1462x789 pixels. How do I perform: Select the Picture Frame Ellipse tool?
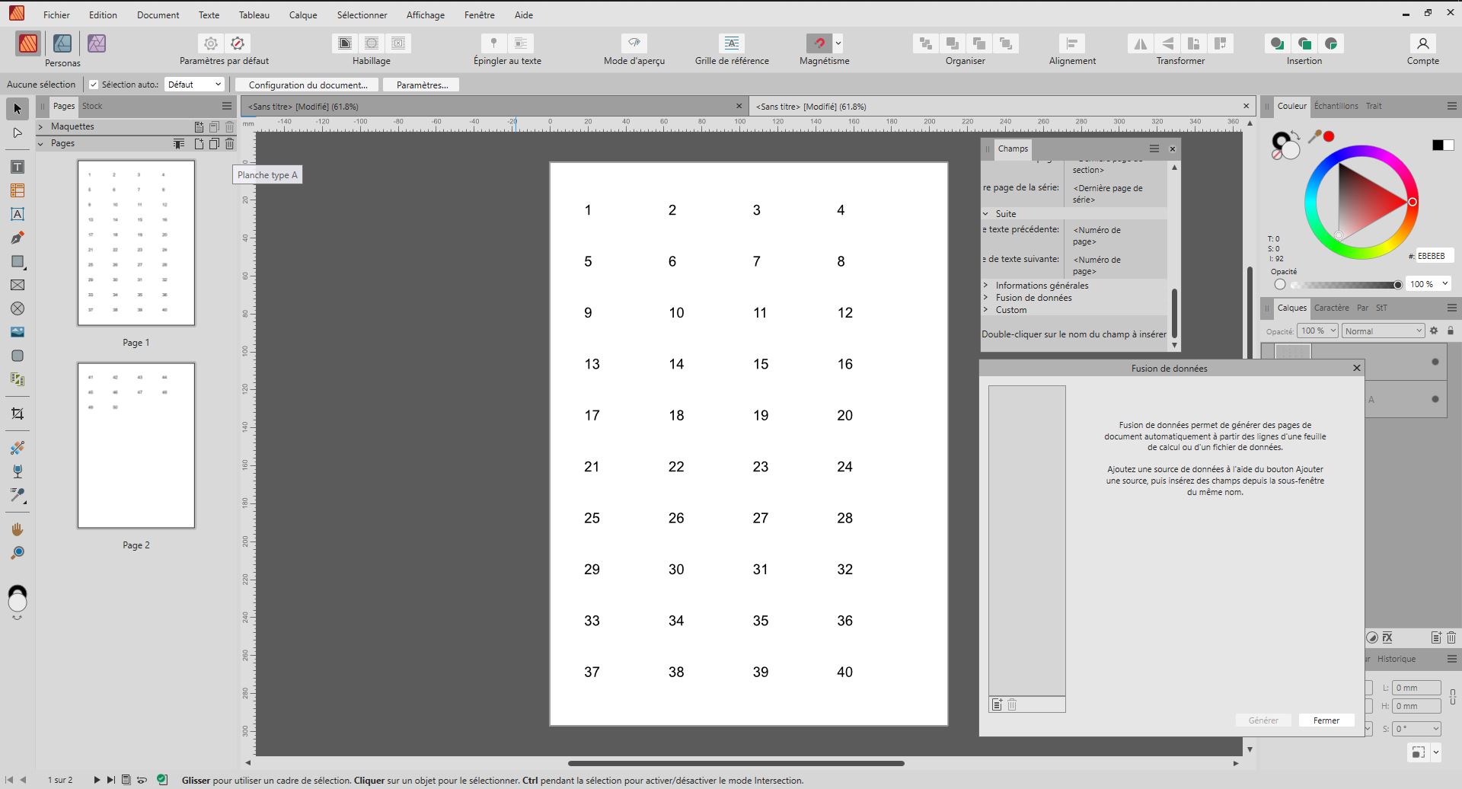[18, 308]
